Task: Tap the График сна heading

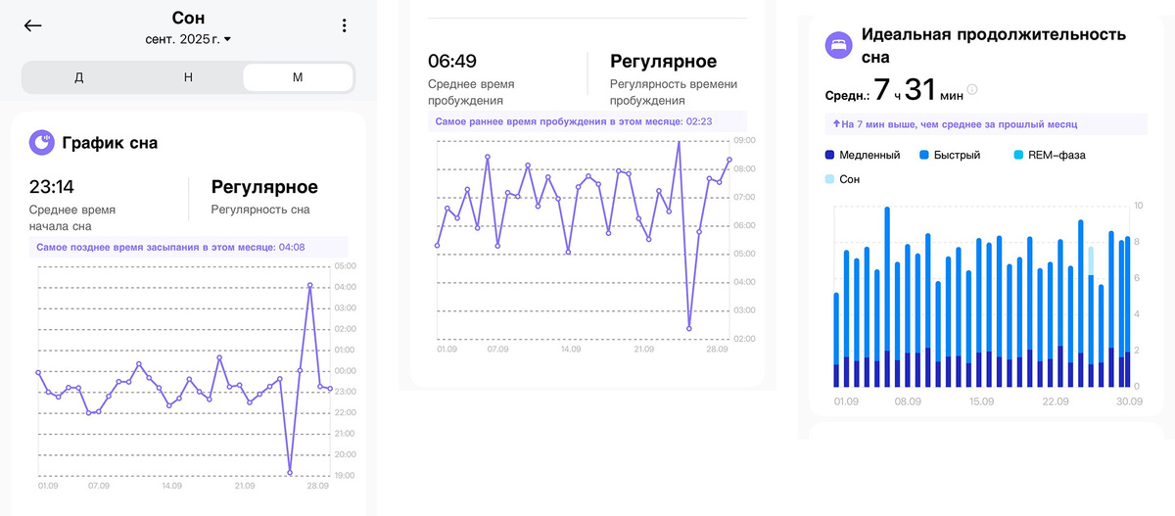Action: 110,143
